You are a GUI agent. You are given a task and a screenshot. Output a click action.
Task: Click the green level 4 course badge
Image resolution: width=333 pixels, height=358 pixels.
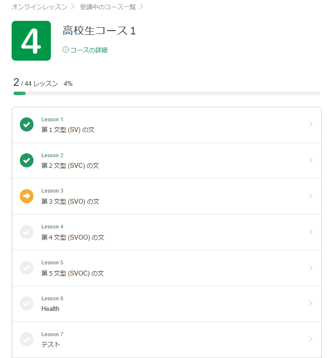31,41
